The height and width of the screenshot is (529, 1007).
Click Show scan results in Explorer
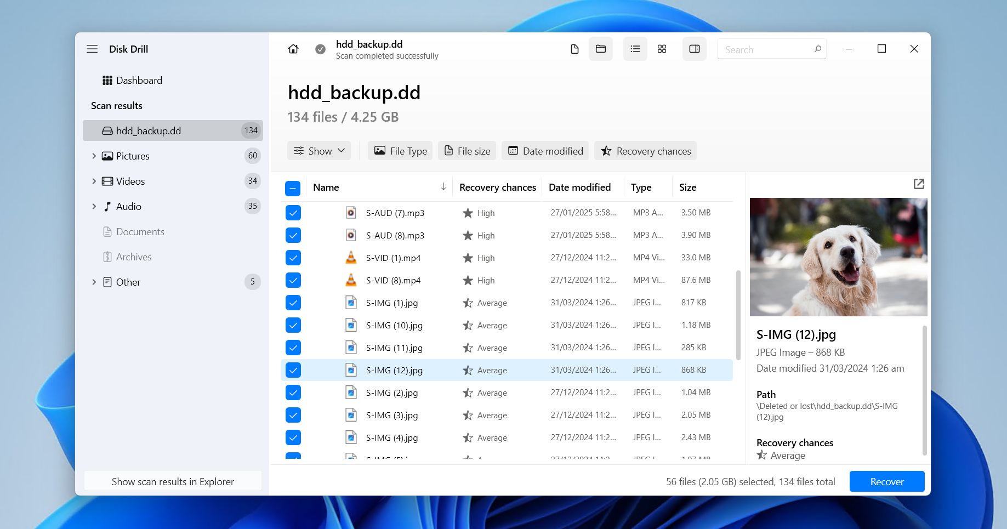point(173,482)
